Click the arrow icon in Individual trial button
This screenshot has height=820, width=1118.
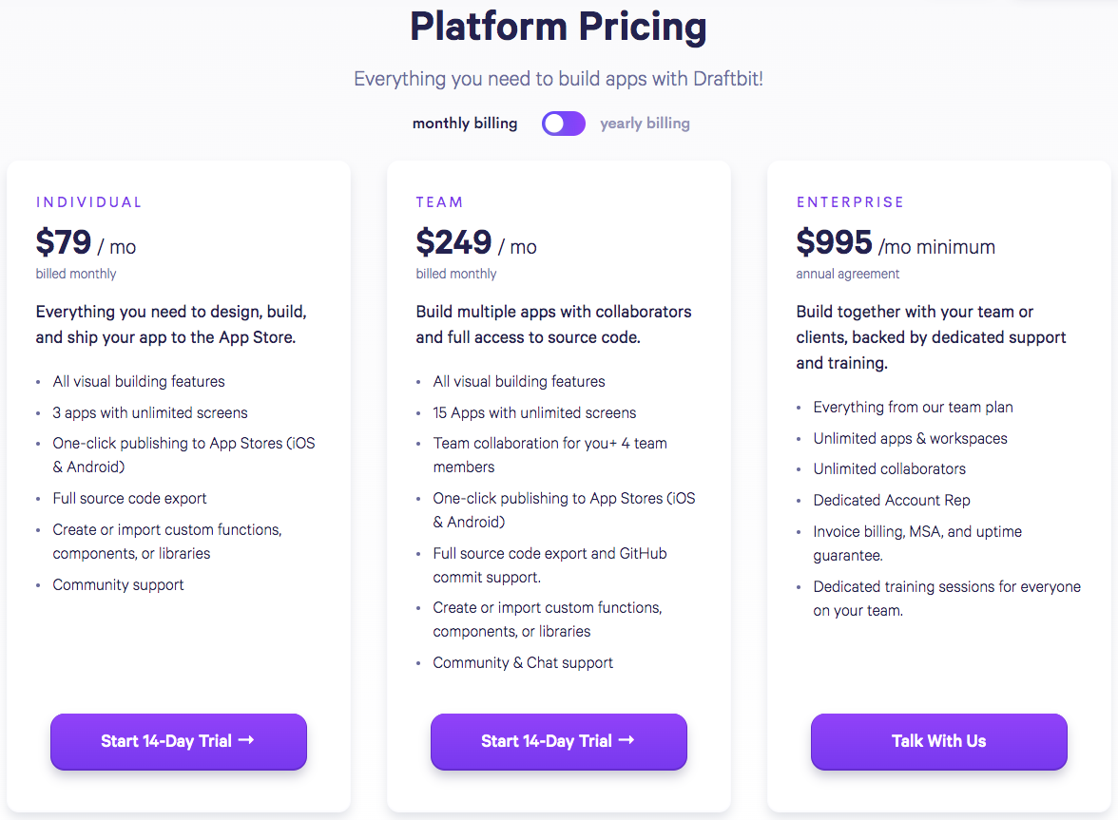point(246,740)
